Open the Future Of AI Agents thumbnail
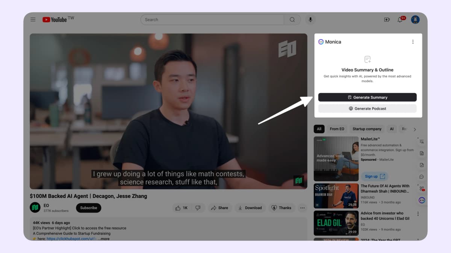This screenshot has width=451, height=253. click(336, 196)
